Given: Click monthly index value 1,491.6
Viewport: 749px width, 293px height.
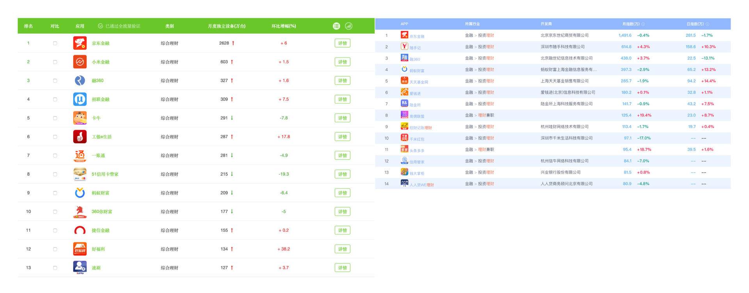Looking at the screenshot, I should (625, 35).
